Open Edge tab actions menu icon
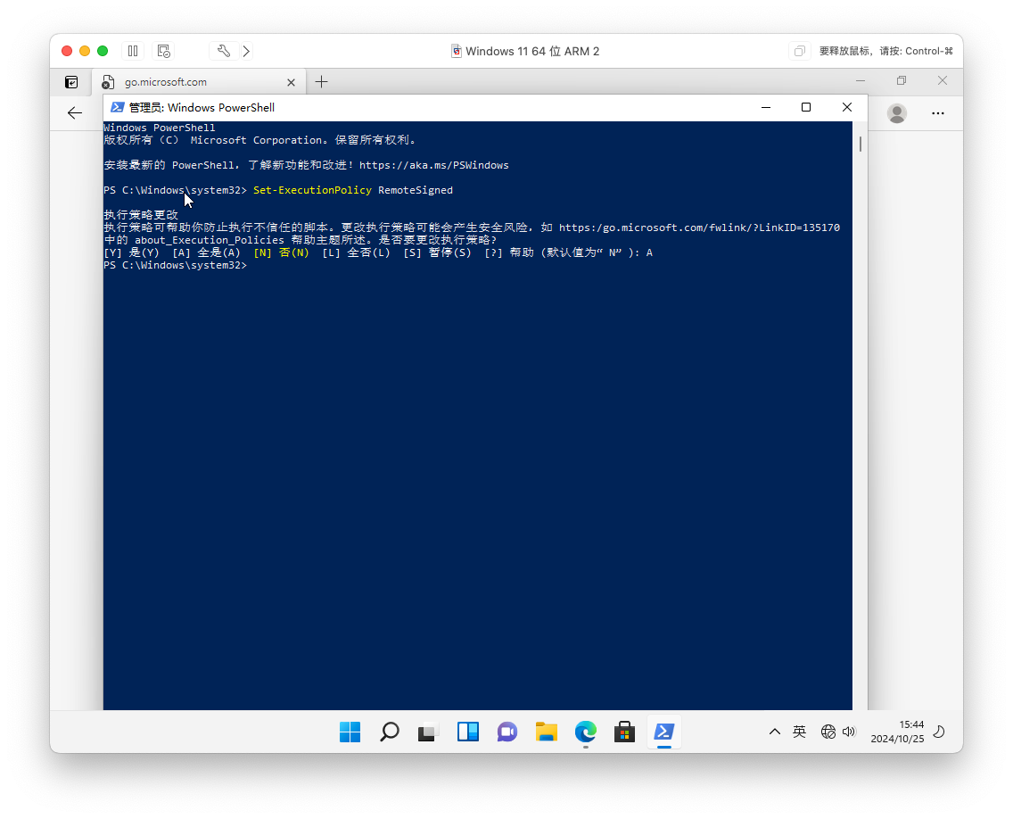Viewport: 1013px width, 819px height. click(x=71, y=82)
